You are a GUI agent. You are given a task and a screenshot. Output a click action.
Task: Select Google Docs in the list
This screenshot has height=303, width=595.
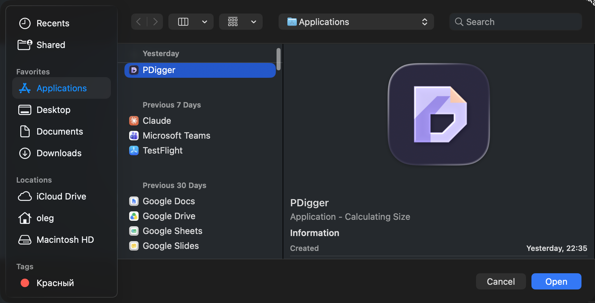point(200,201)
